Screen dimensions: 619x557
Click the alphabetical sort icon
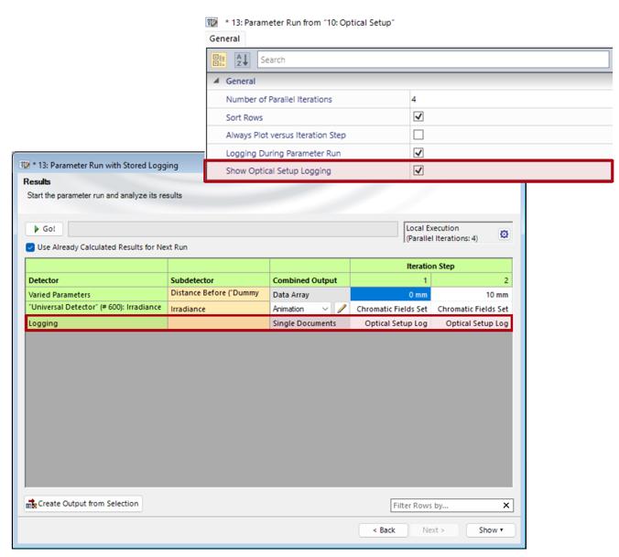[242, 60]
